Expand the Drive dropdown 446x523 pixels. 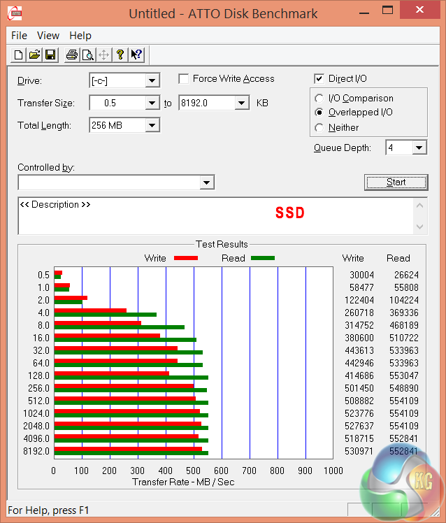(152, 80)
